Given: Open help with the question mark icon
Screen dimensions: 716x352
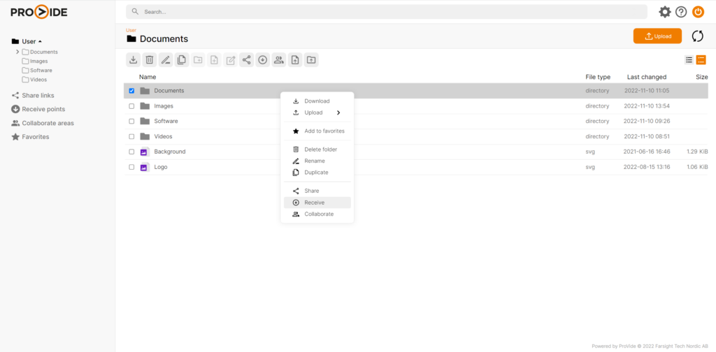Looking at the screenshot, I should coord(681,12).
